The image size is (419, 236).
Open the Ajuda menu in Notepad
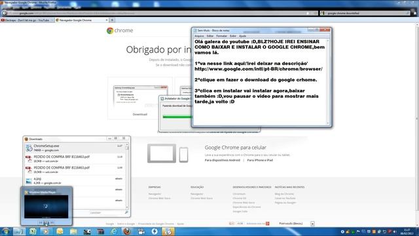[x=242, y=36]
